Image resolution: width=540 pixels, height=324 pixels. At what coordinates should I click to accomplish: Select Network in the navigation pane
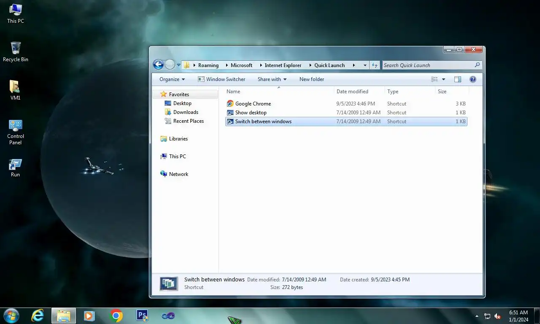coord(178,174)
